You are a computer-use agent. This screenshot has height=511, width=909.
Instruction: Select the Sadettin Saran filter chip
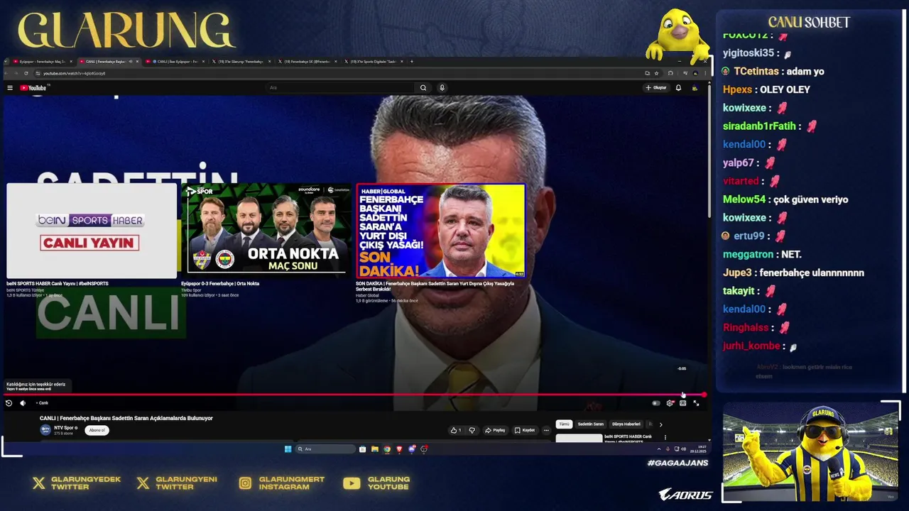click(x=590, y=424)
